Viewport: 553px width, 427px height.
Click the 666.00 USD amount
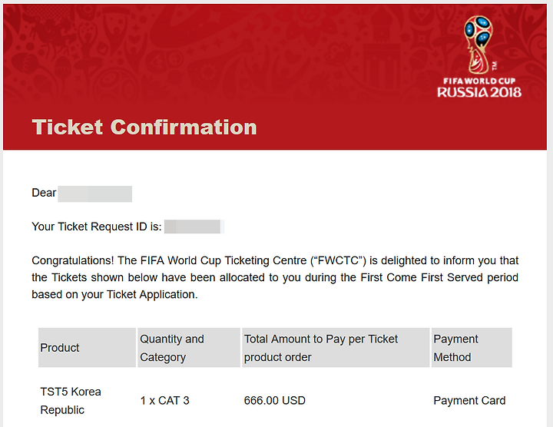click(x=274, y=401)
